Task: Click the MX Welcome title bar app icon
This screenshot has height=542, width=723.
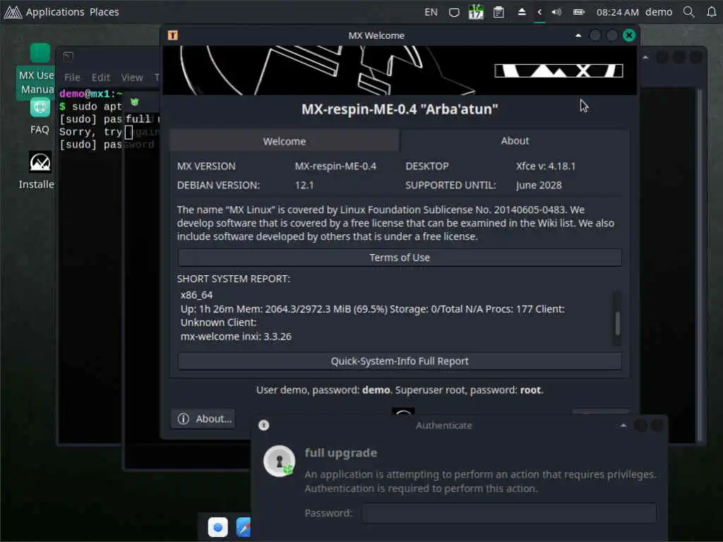Action: click(173, 35)
